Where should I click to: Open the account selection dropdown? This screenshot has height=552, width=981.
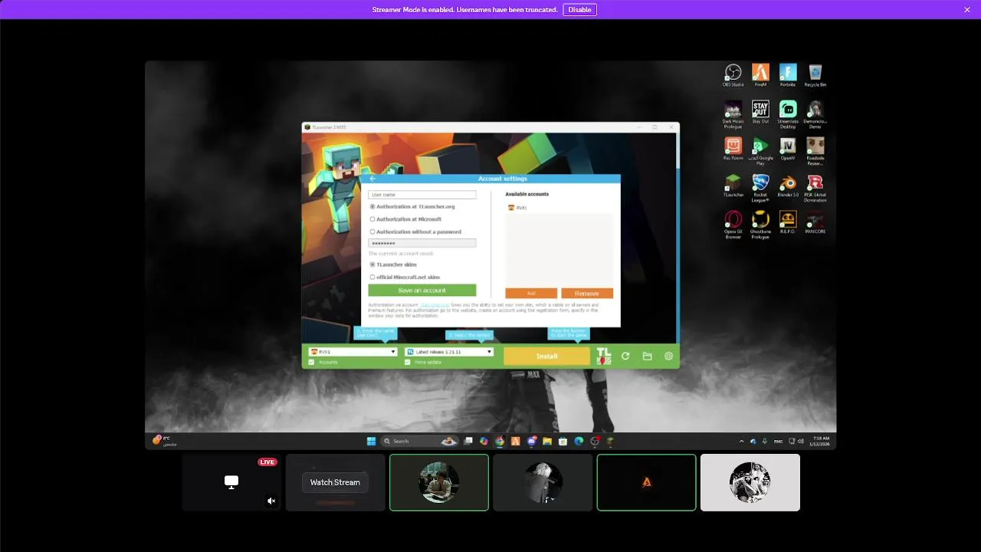point(353,352)
